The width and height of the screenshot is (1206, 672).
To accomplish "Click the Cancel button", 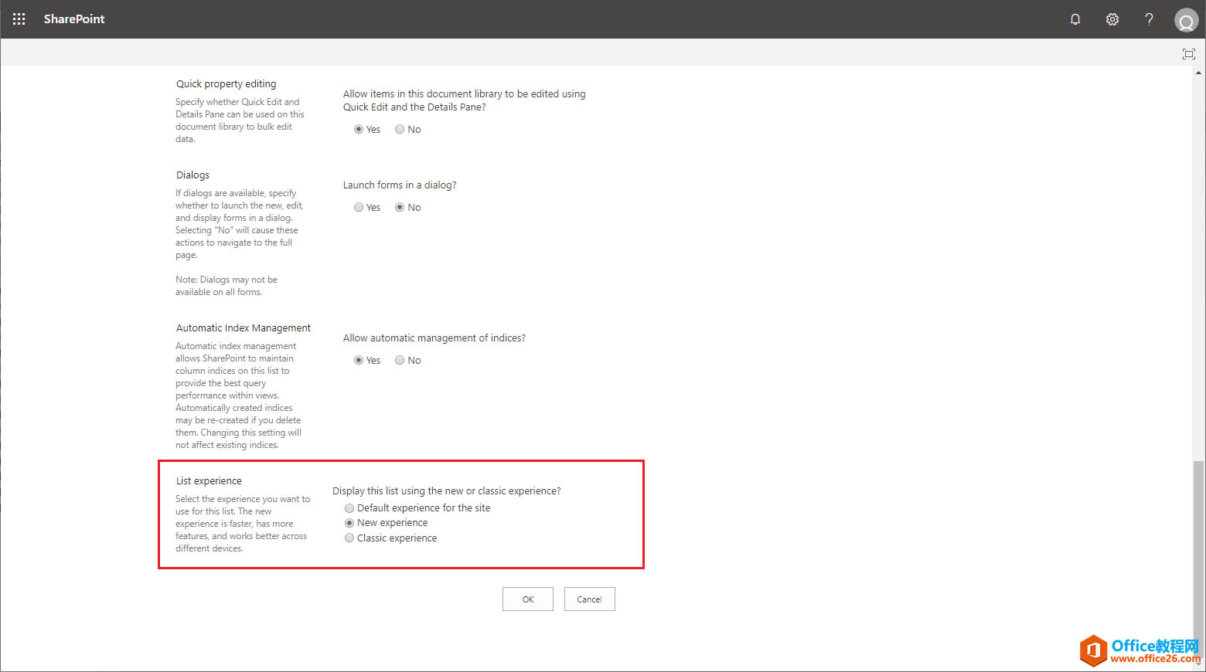I will point(589,599).
